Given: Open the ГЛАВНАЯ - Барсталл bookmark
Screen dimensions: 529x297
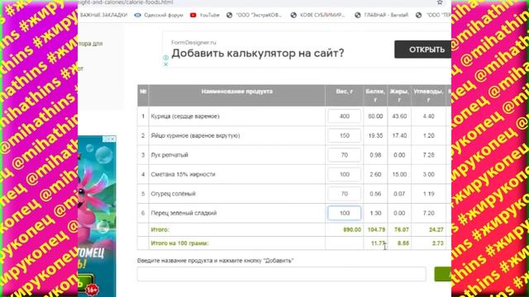Looking at the screenshot, I should 382,15.
